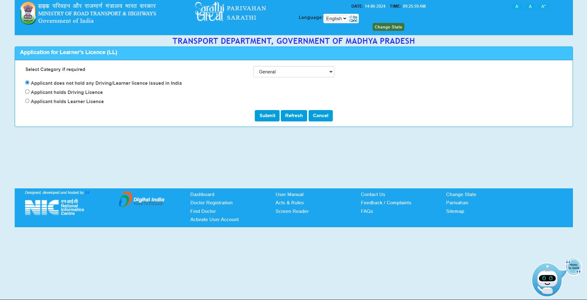The image size is (587, 300).
Task: Click 'Transport Department, Government of Madhya Pradesh' title
Action: (x=294, y=41)
